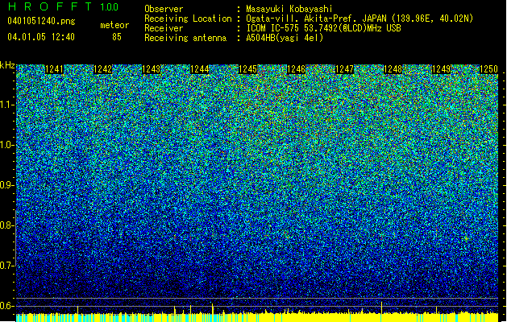Click the antenna text A504HB(yagi 4el)
Image resolution: width=507 pixels, height=322 pixels.
coord(285,38)
